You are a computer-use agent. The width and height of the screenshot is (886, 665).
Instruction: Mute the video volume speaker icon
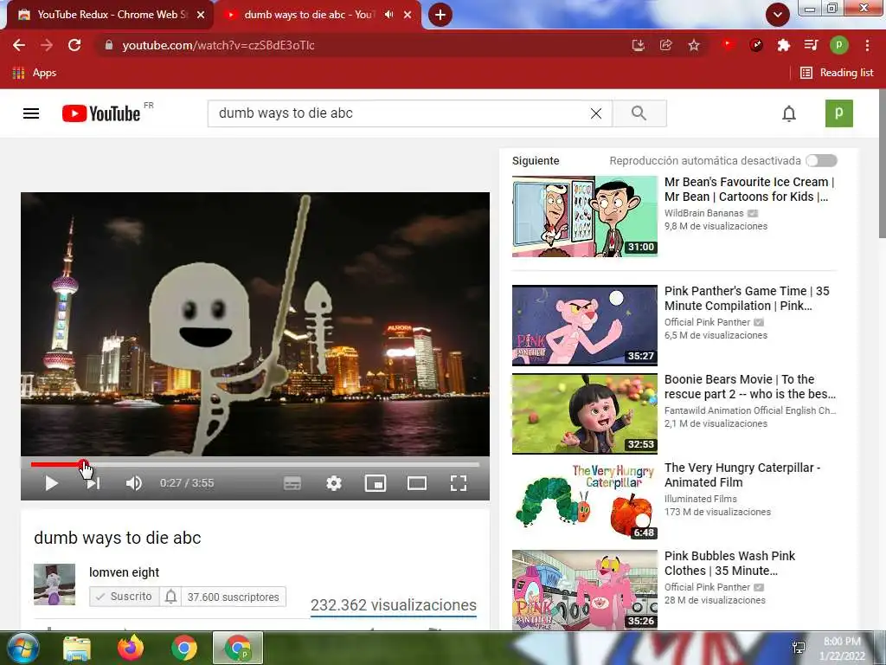point(134,483)
